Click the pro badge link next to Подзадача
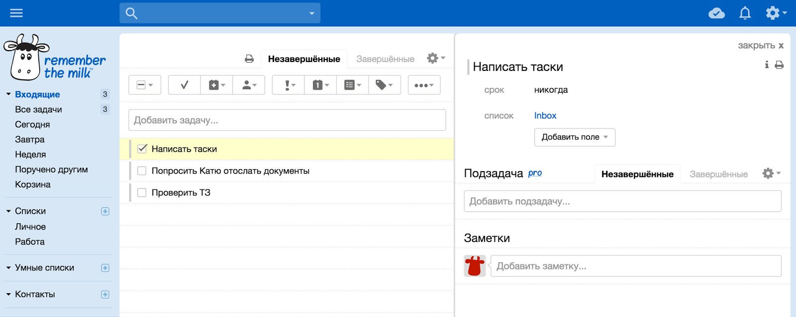Viewport: 796px width, 317px height. pos(535,173)
